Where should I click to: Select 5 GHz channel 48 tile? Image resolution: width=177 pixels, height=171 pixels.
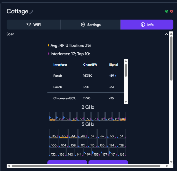tap(83, 133)
